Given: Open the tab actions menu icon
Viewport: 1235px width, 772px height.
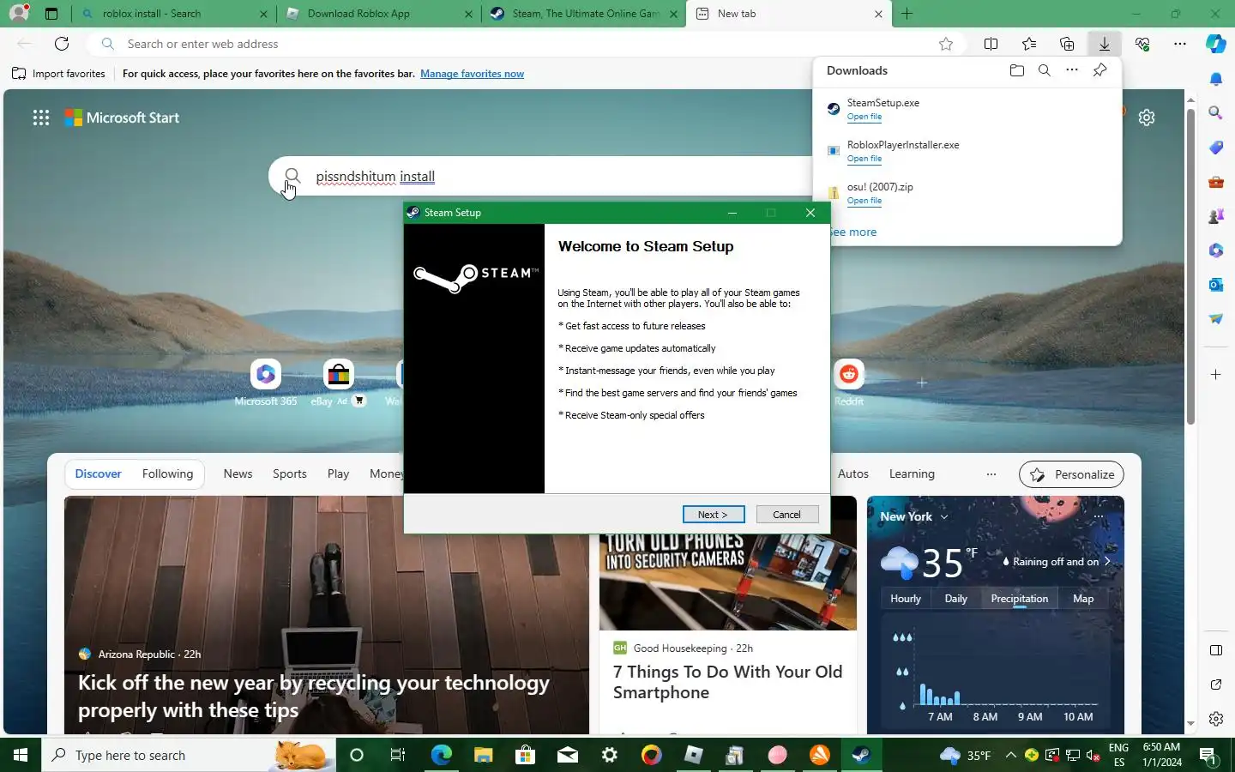Looking at the screenshot, I should (x=51, y=14).
